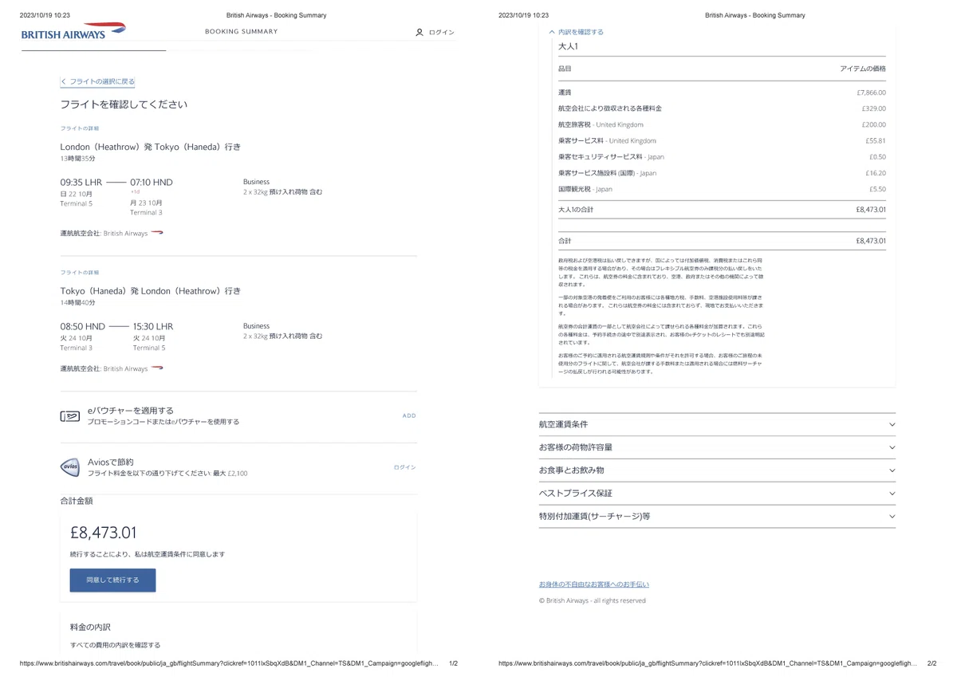Click the すべての費用の内訳を確認する text
Image resolution: width=957 pixels, height=677 pixels.
pos(115,644)
